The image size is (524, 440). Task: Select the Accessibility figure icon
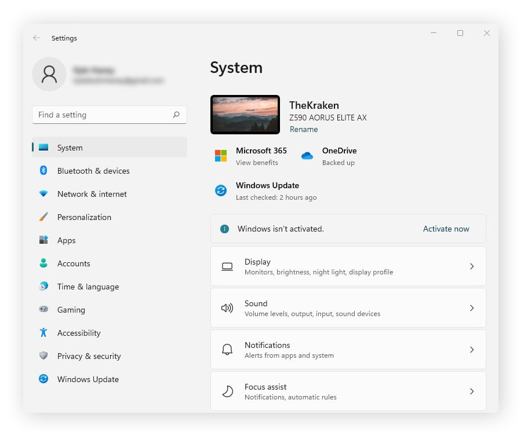pos(43,333)
